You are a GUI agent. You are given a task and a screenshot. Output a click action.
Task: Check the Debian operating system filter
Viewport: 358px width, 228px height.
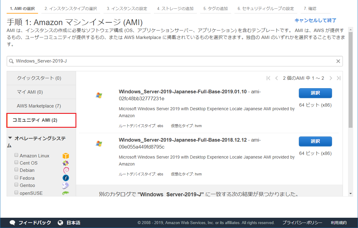click(16, 169)
